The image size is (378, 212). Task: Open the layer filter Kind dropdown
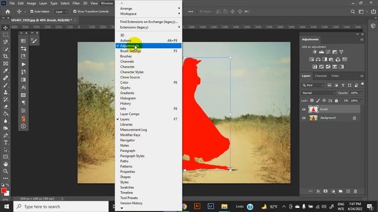[x=313, y=85]
